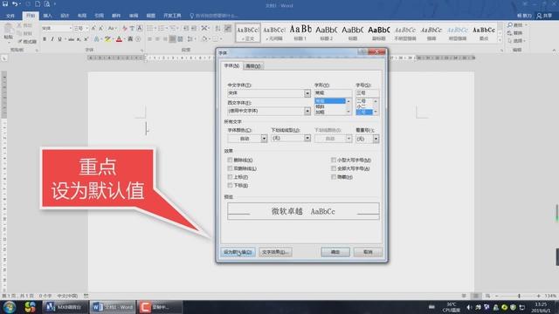This screenshot has width=559, height=314.
Task: Open ribbon font size dropdown
Action: click(x=87, y=28)
